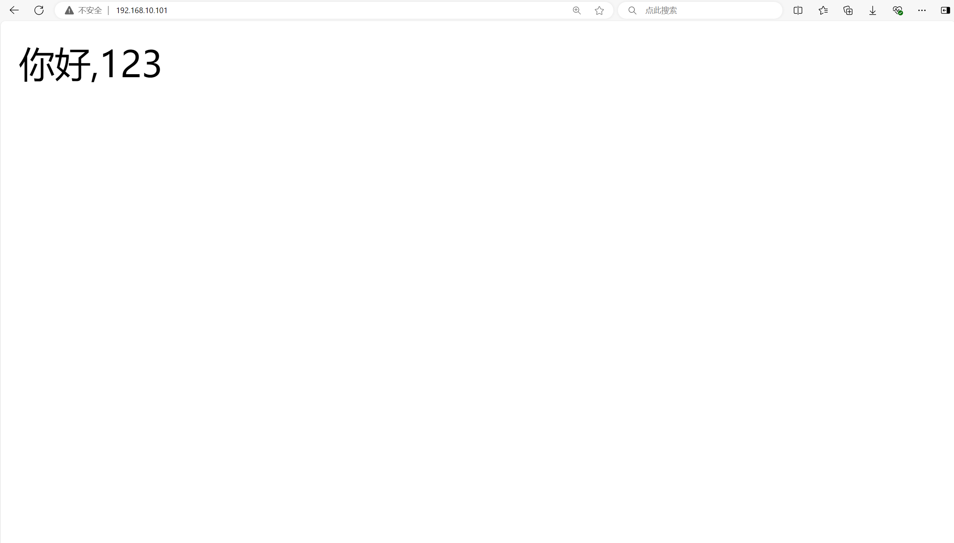Open the page zoom magnifier control
This screenshot has height=543, width=954.
tap(577, 10)
